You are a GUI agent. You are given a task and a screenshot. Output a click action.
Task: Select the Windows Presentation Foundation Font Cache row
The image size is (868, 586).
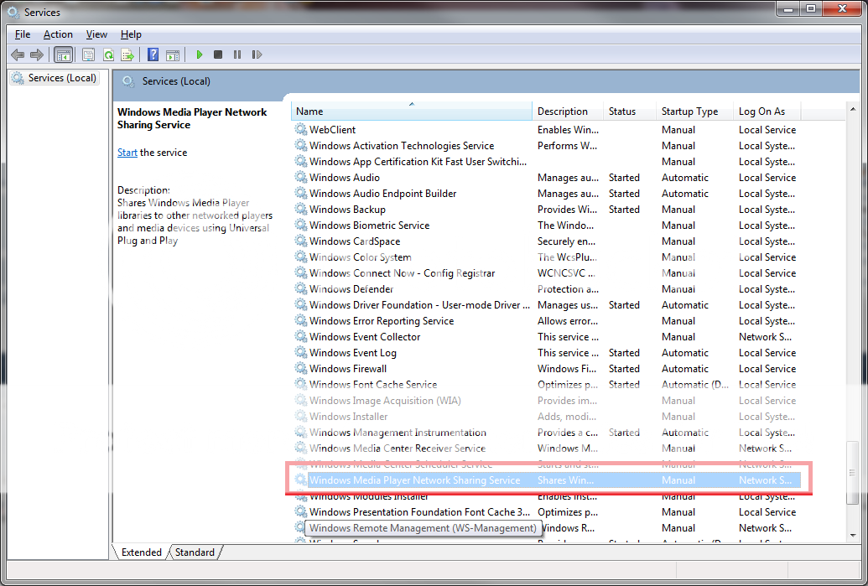click(x=546, y=512)
